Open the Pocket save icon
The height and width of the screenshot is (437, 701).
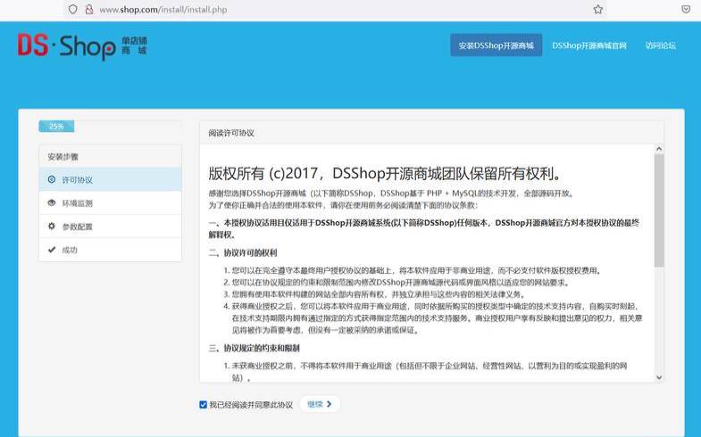coord(686,9)
